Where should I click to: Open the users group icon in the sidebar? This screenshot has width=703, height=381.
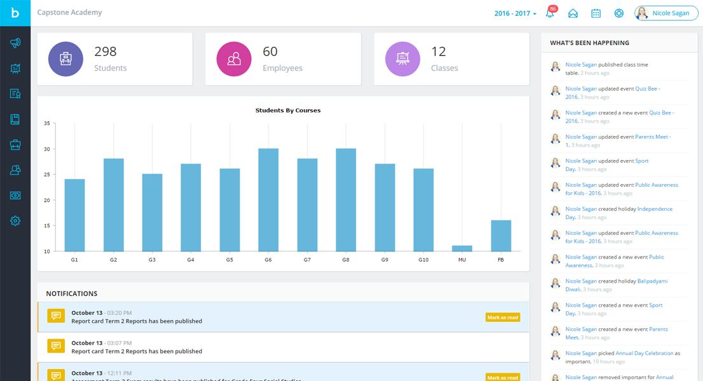(x=15, y=170)
